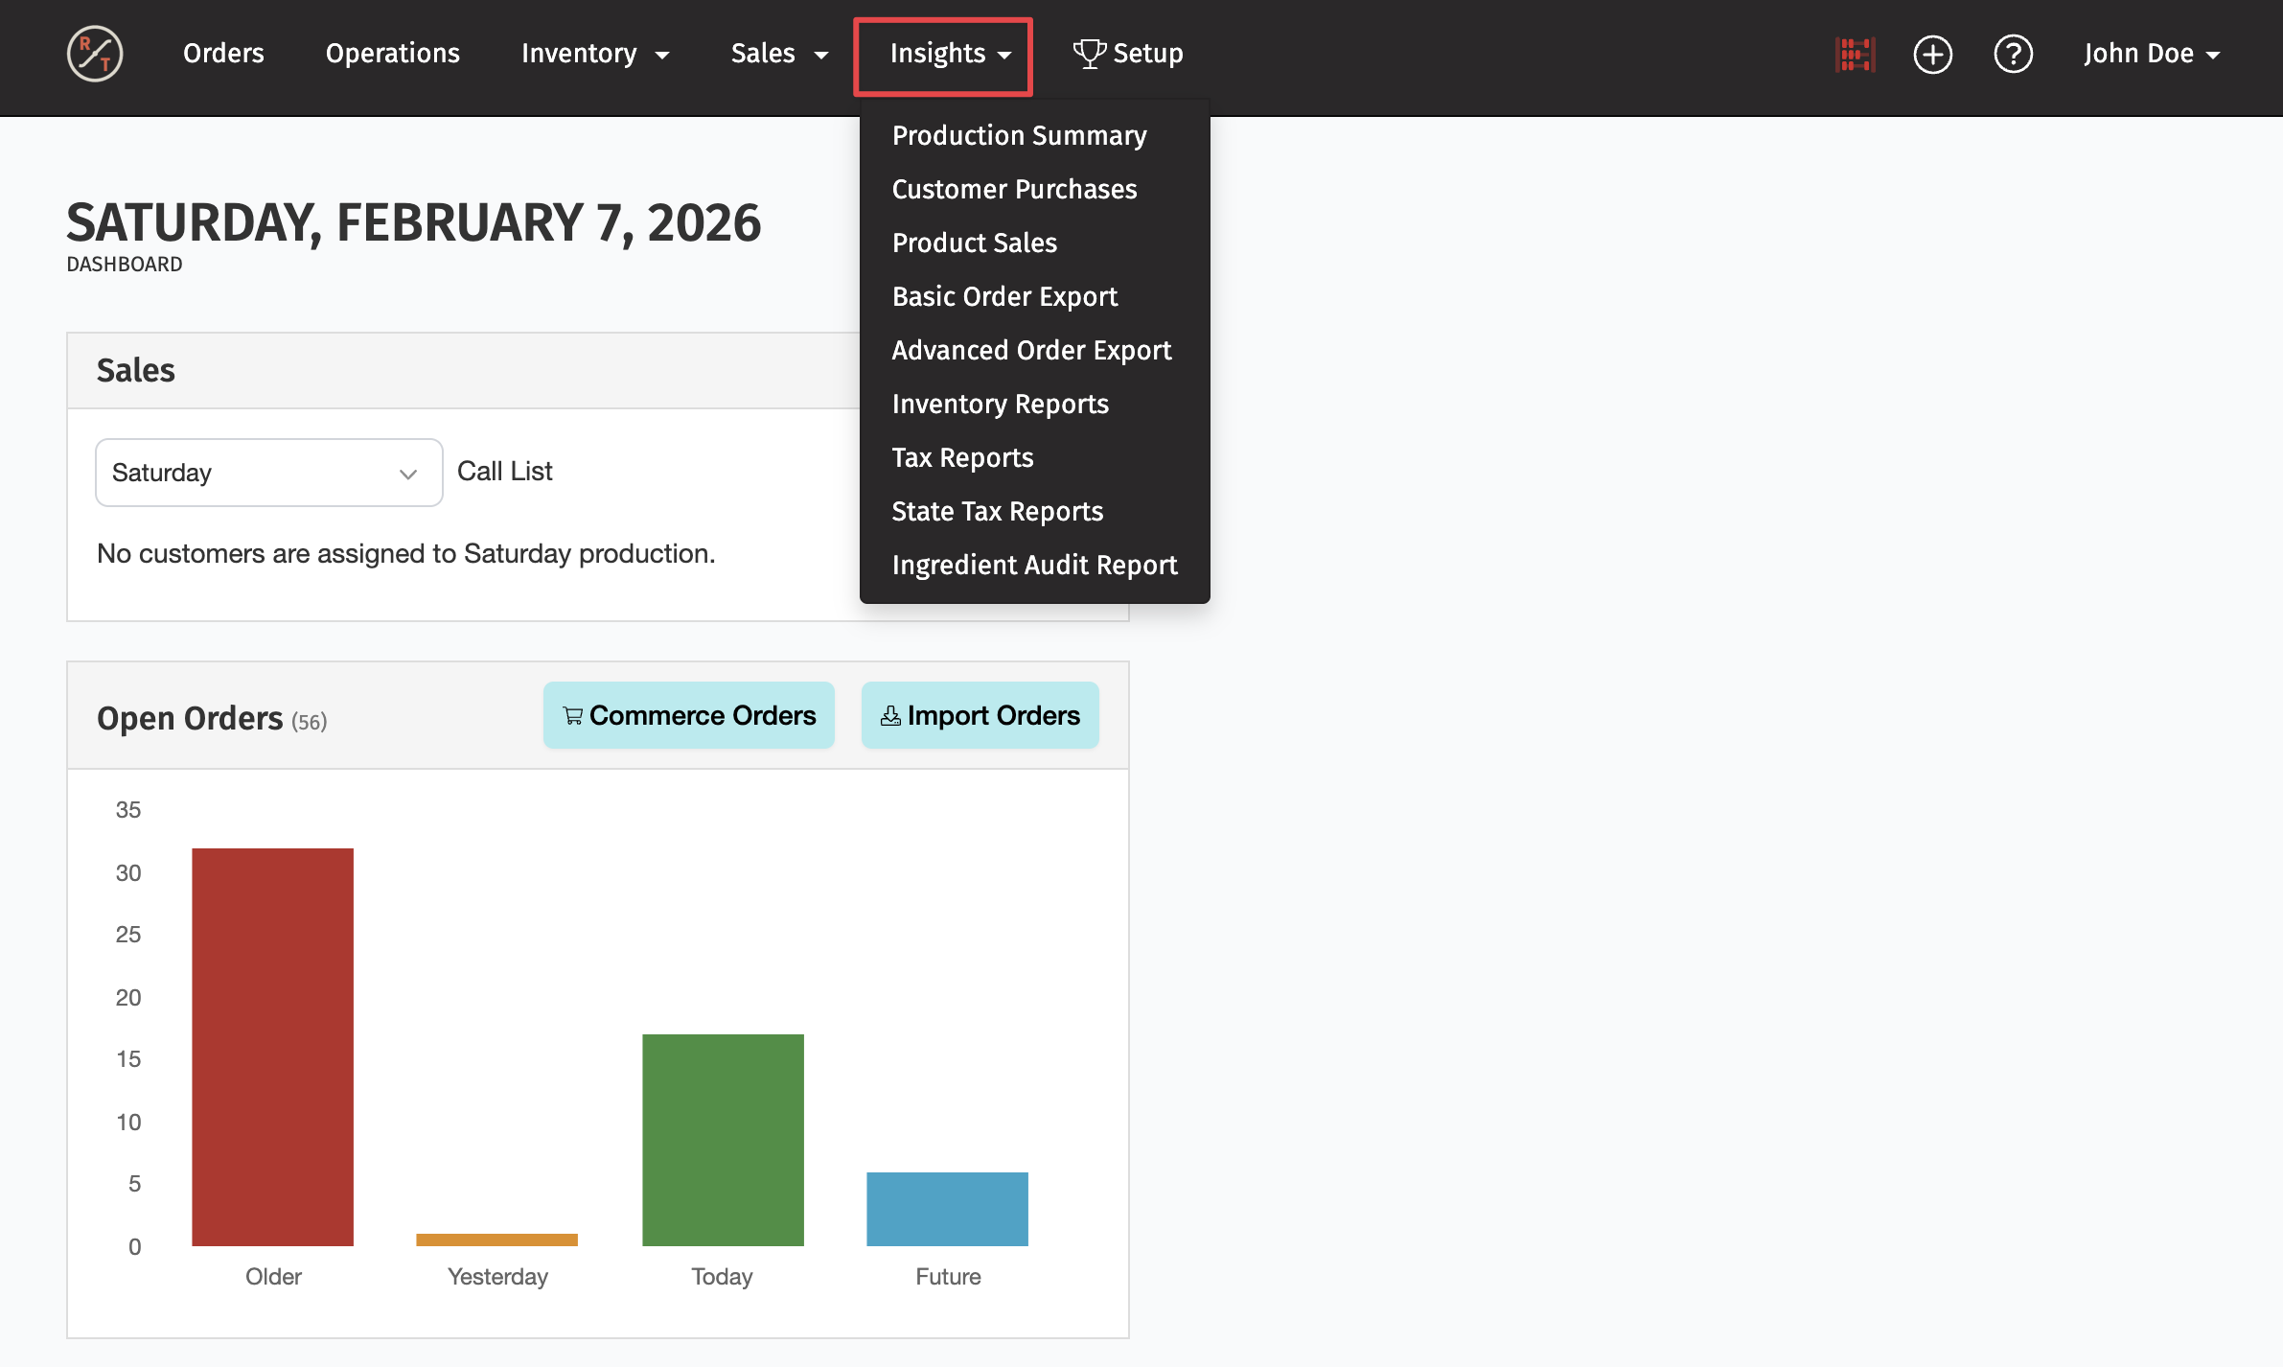Select Production Summary from Insights menu
The image size is (2283, 1367).
point(1019,135)
